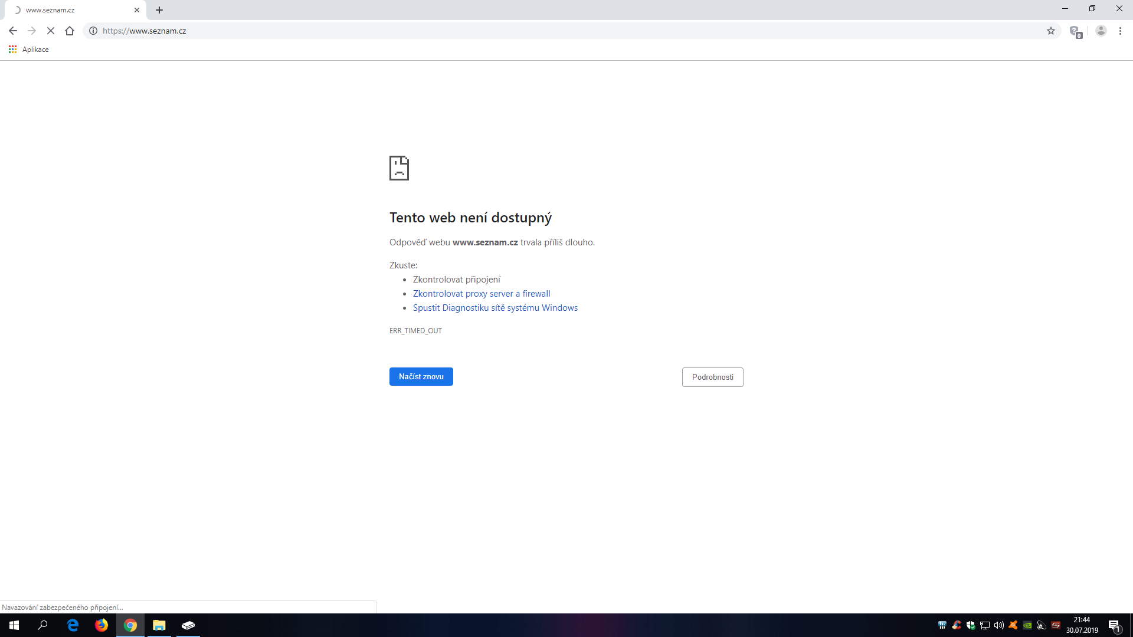Open the Zkontrolovat proxy server a firewall link
Viewport: 1133px width, 637px height.
481,294
